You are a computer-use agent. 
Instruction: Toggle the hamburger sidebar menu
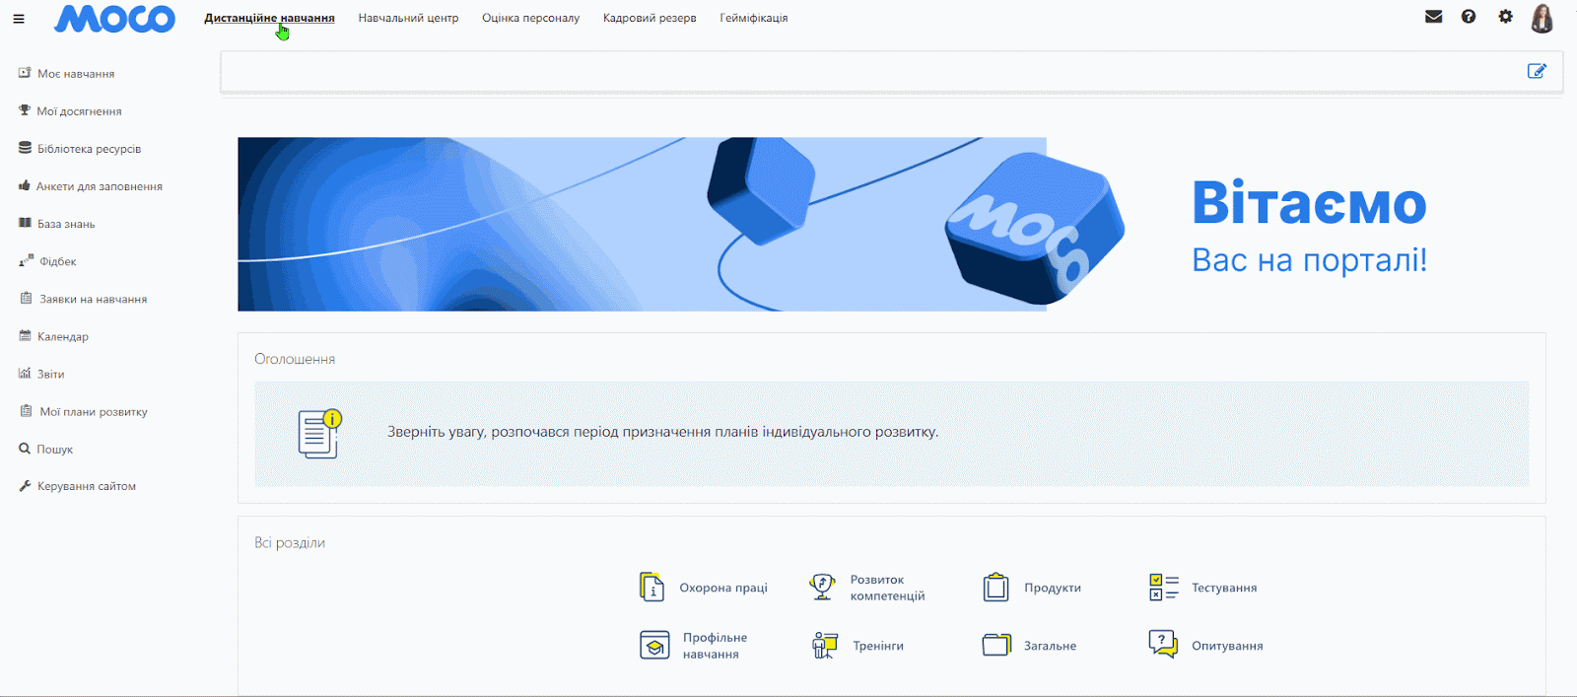point(19,18)
